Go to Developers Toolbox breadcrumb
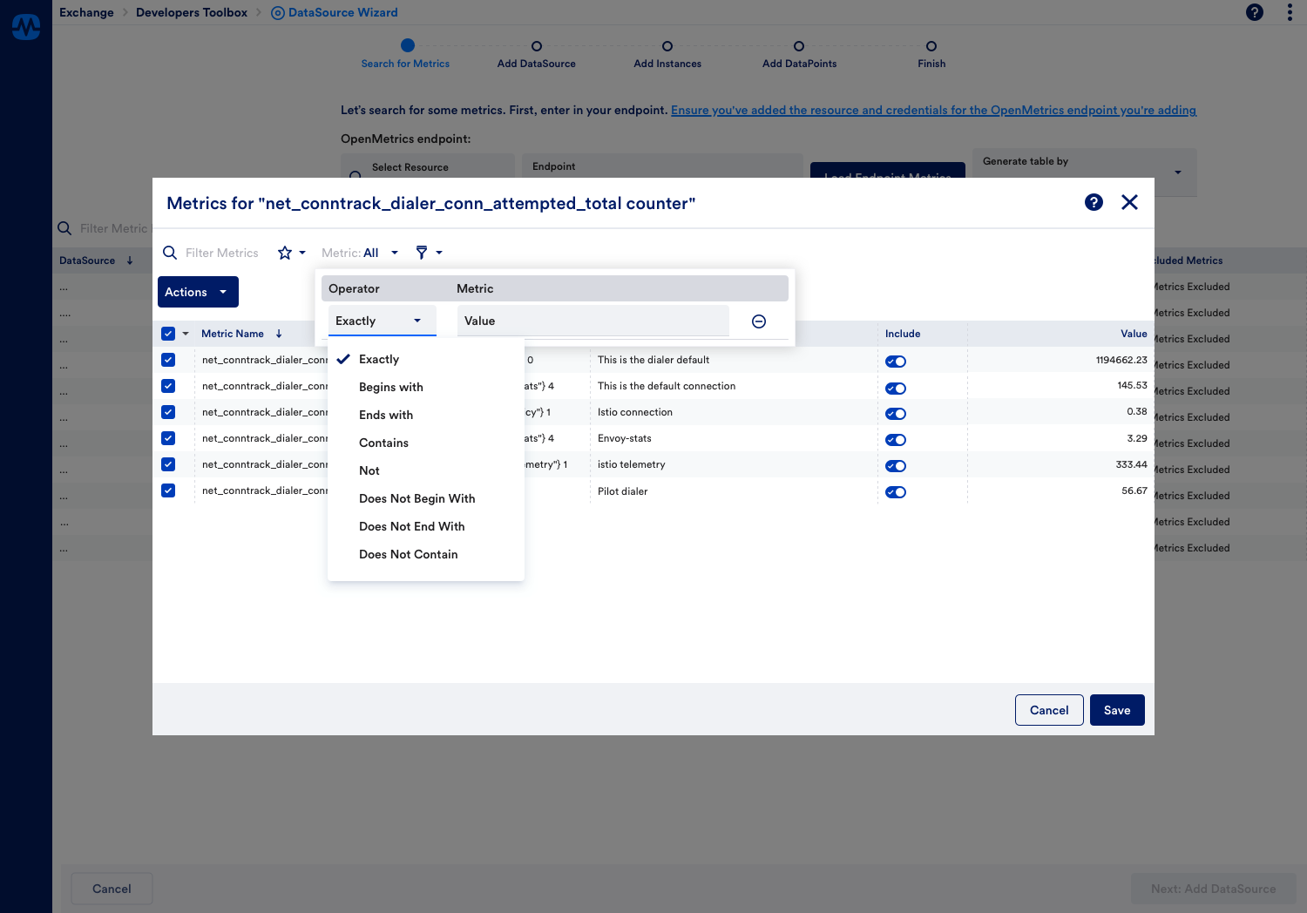 [x=192, y=12]
